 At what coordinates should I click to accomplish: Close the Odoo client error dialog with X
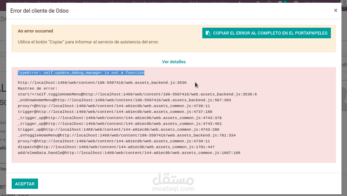point(335,10)
